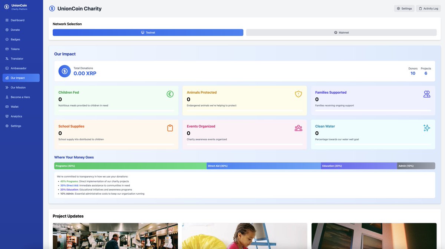The image size is (445, 249).
Task: Click the clipboard icon on School Supplies
Action: pyautogui.click(x=170, y=128)
